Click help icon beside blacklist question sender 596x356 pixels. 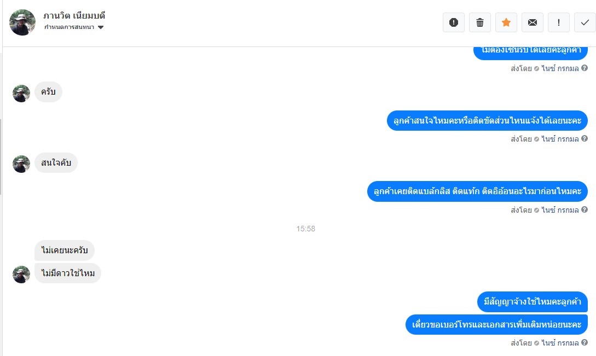coord(585,209)
